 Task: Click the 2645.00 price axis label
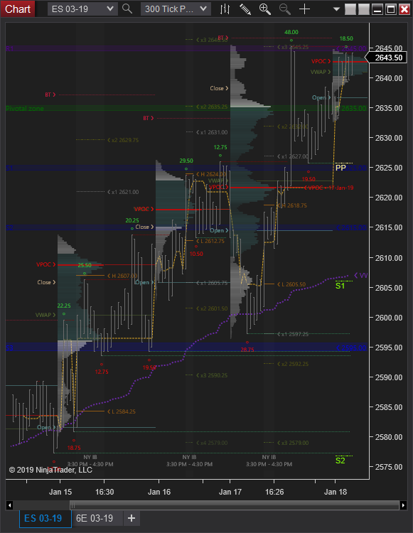[389, 48]
